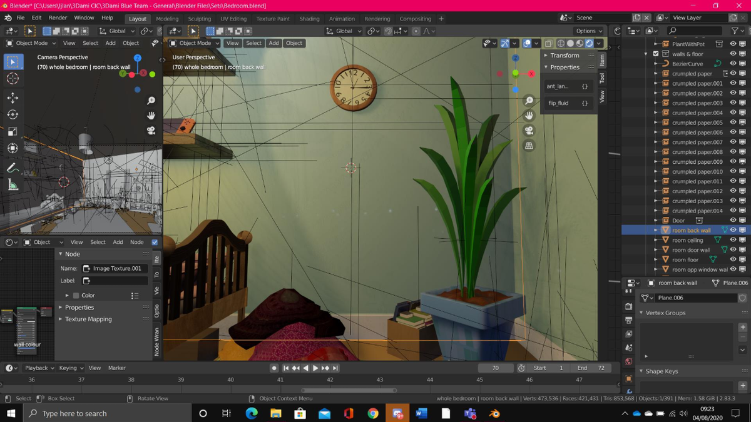Screen dimensions: 751x422
Task: Jump to the timeline start frame
Action: (x=286, y=368)
